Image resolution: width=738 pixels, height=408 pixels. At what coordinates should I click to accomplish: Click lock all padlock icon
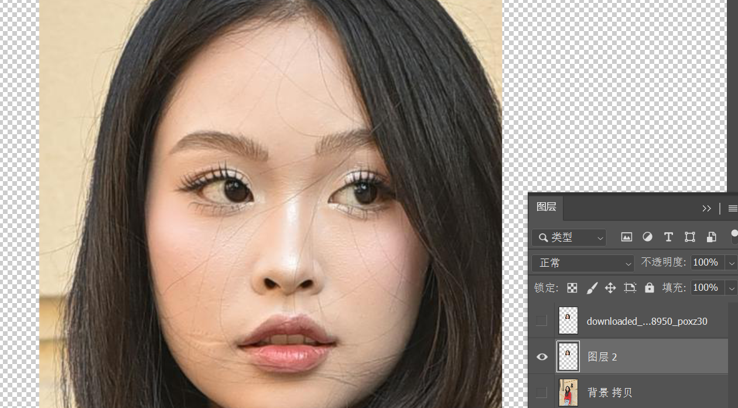[x=649, y=288]
